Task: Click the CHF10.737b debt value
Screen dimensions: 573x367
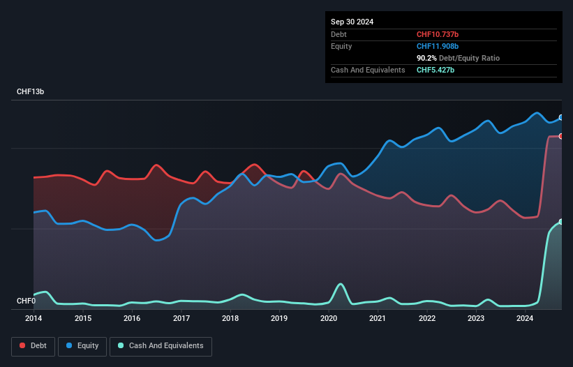Action: pos(438,34)
